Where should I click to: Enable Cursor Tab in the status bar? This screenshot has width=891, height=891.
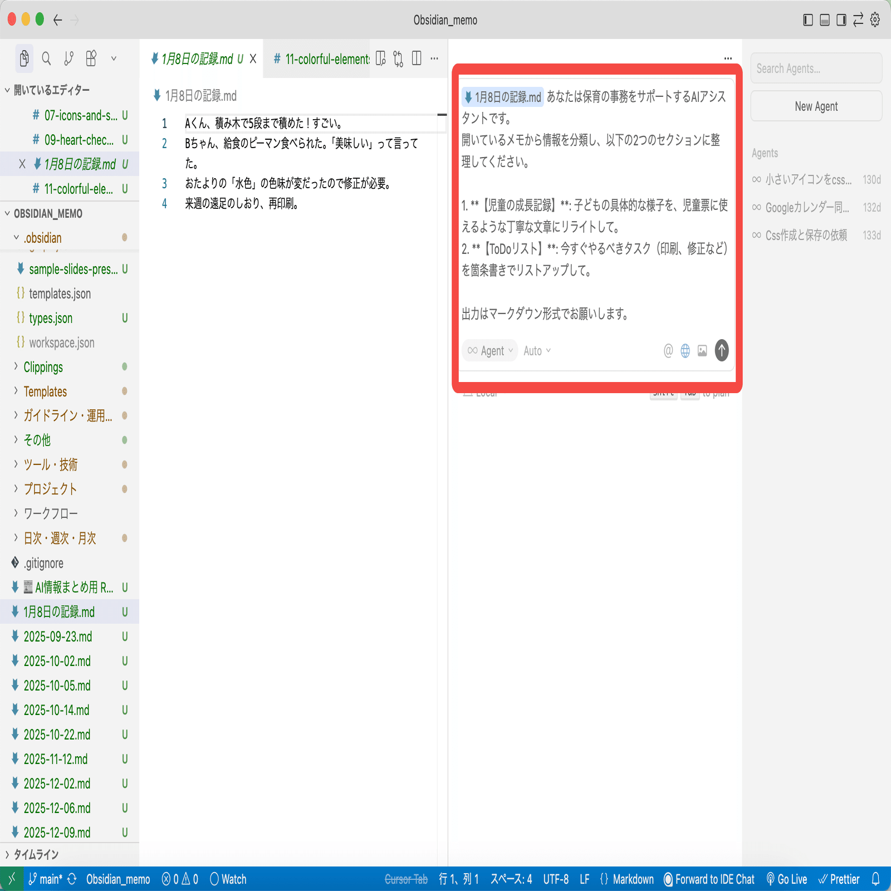tap(406, 879)
